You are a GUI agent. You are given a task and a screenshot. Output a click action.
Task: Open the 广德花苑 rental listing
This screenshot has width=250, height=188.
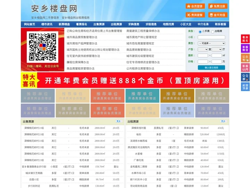[x=139, y=160]
